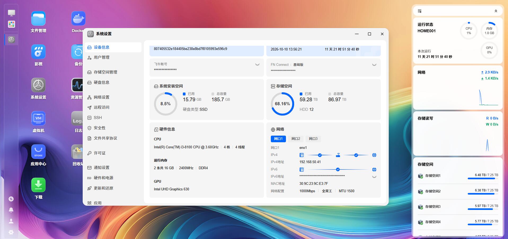
Task: Switch to the 网口3 tab
Action: tap(313, 139)
